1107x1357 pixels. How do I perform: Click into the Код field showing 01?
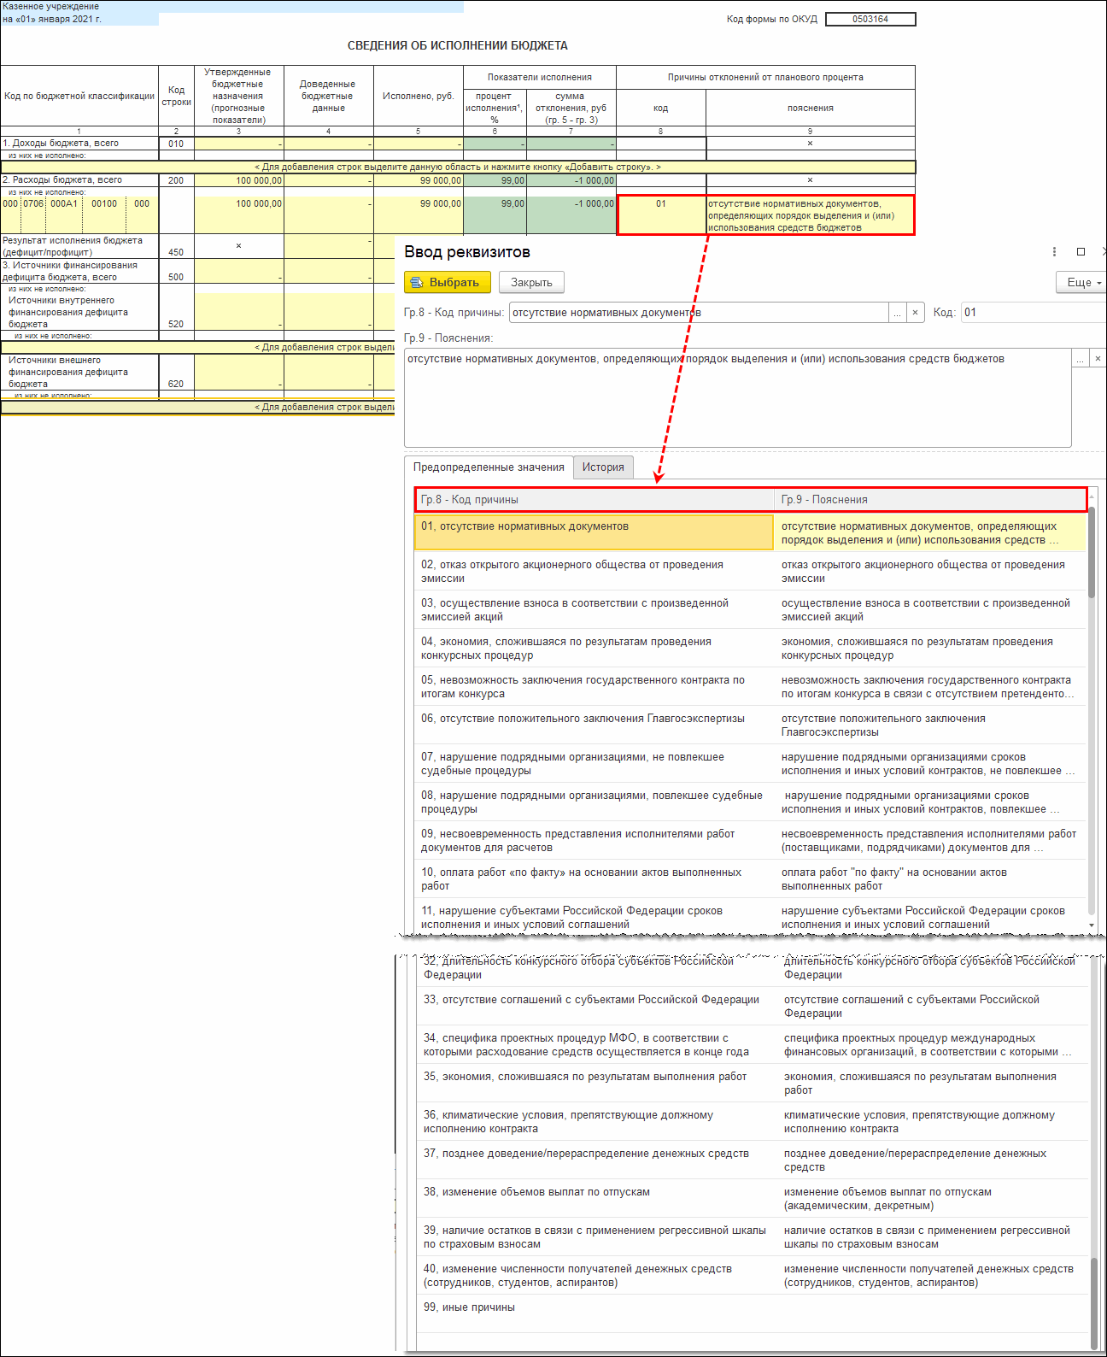pos(1033,313)
